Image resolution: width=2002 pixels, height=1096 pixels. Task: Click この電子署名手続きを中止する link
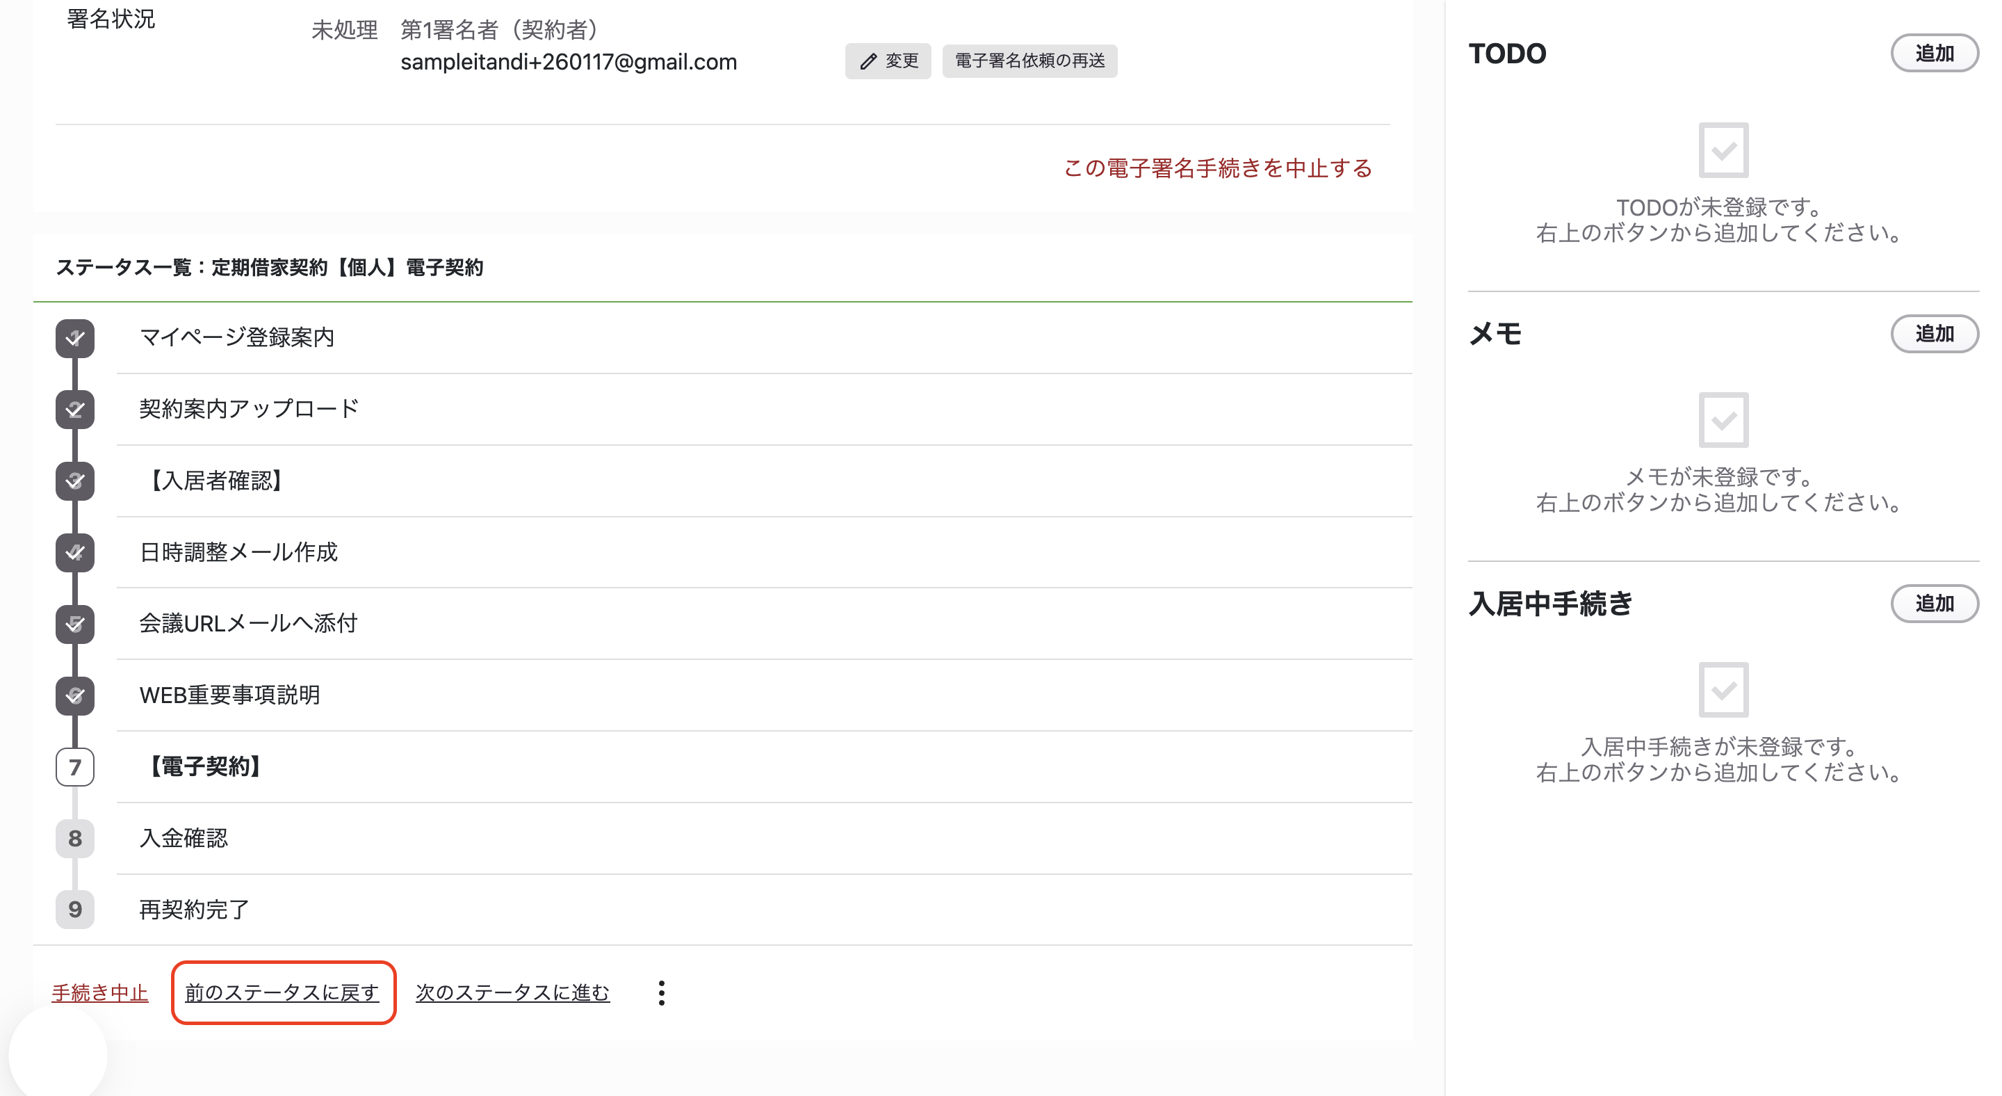click(1217, 168)
